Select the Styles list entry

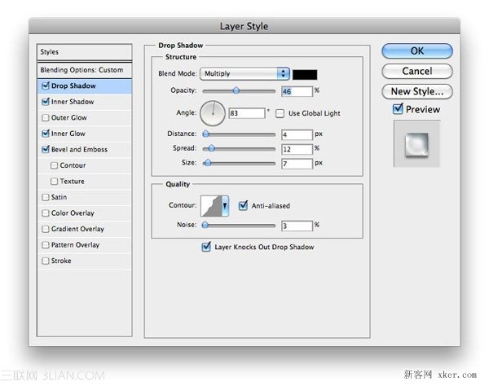(x=84, y=52)
